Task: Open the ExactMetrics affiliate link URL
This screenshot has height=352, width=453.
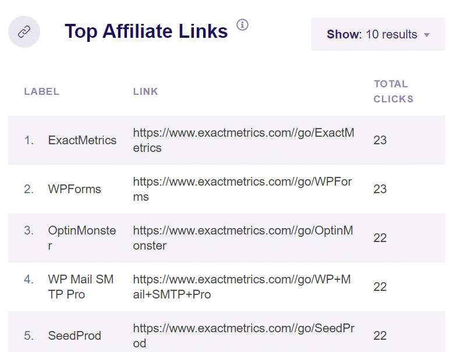Action: [243, 140]
